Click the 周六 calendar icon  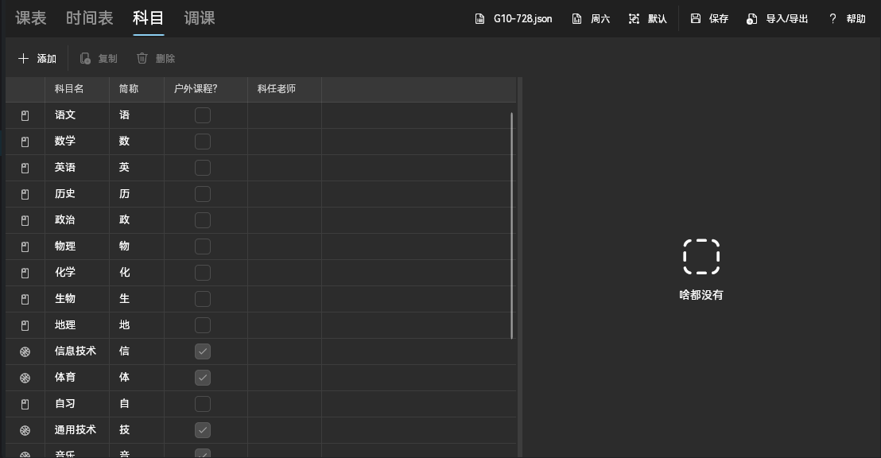coord(576,19)
